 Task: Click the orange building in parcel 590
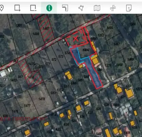click(69, 75)
